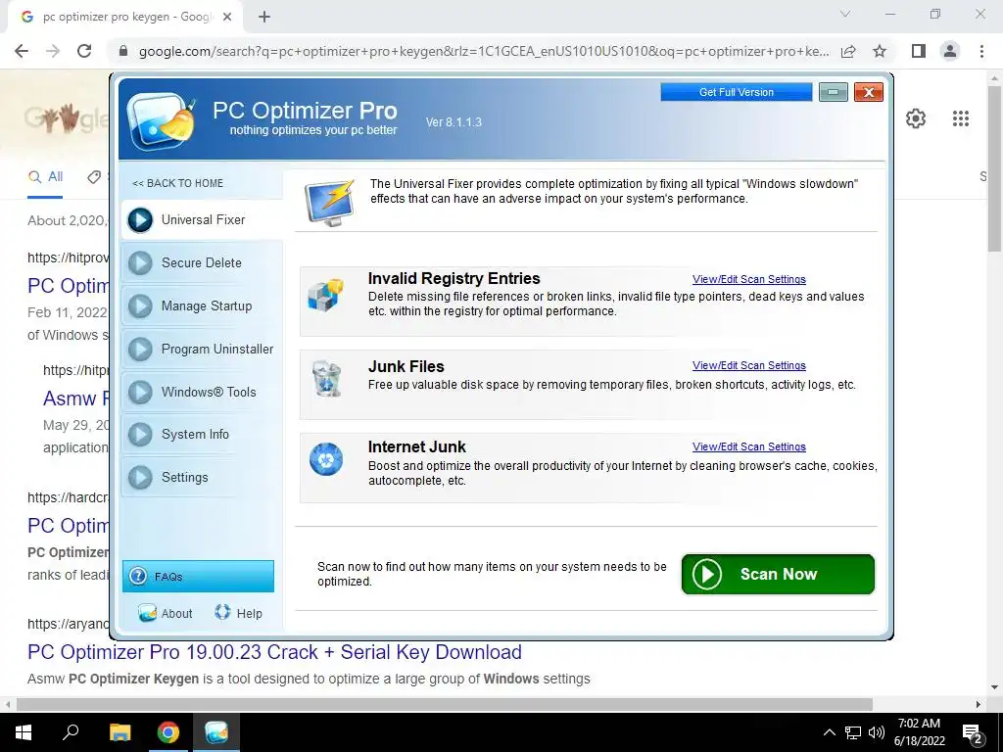Click the Settings sidebar arrow icon
Viewport: 1003px width, 752px height.
coord(140,477)
